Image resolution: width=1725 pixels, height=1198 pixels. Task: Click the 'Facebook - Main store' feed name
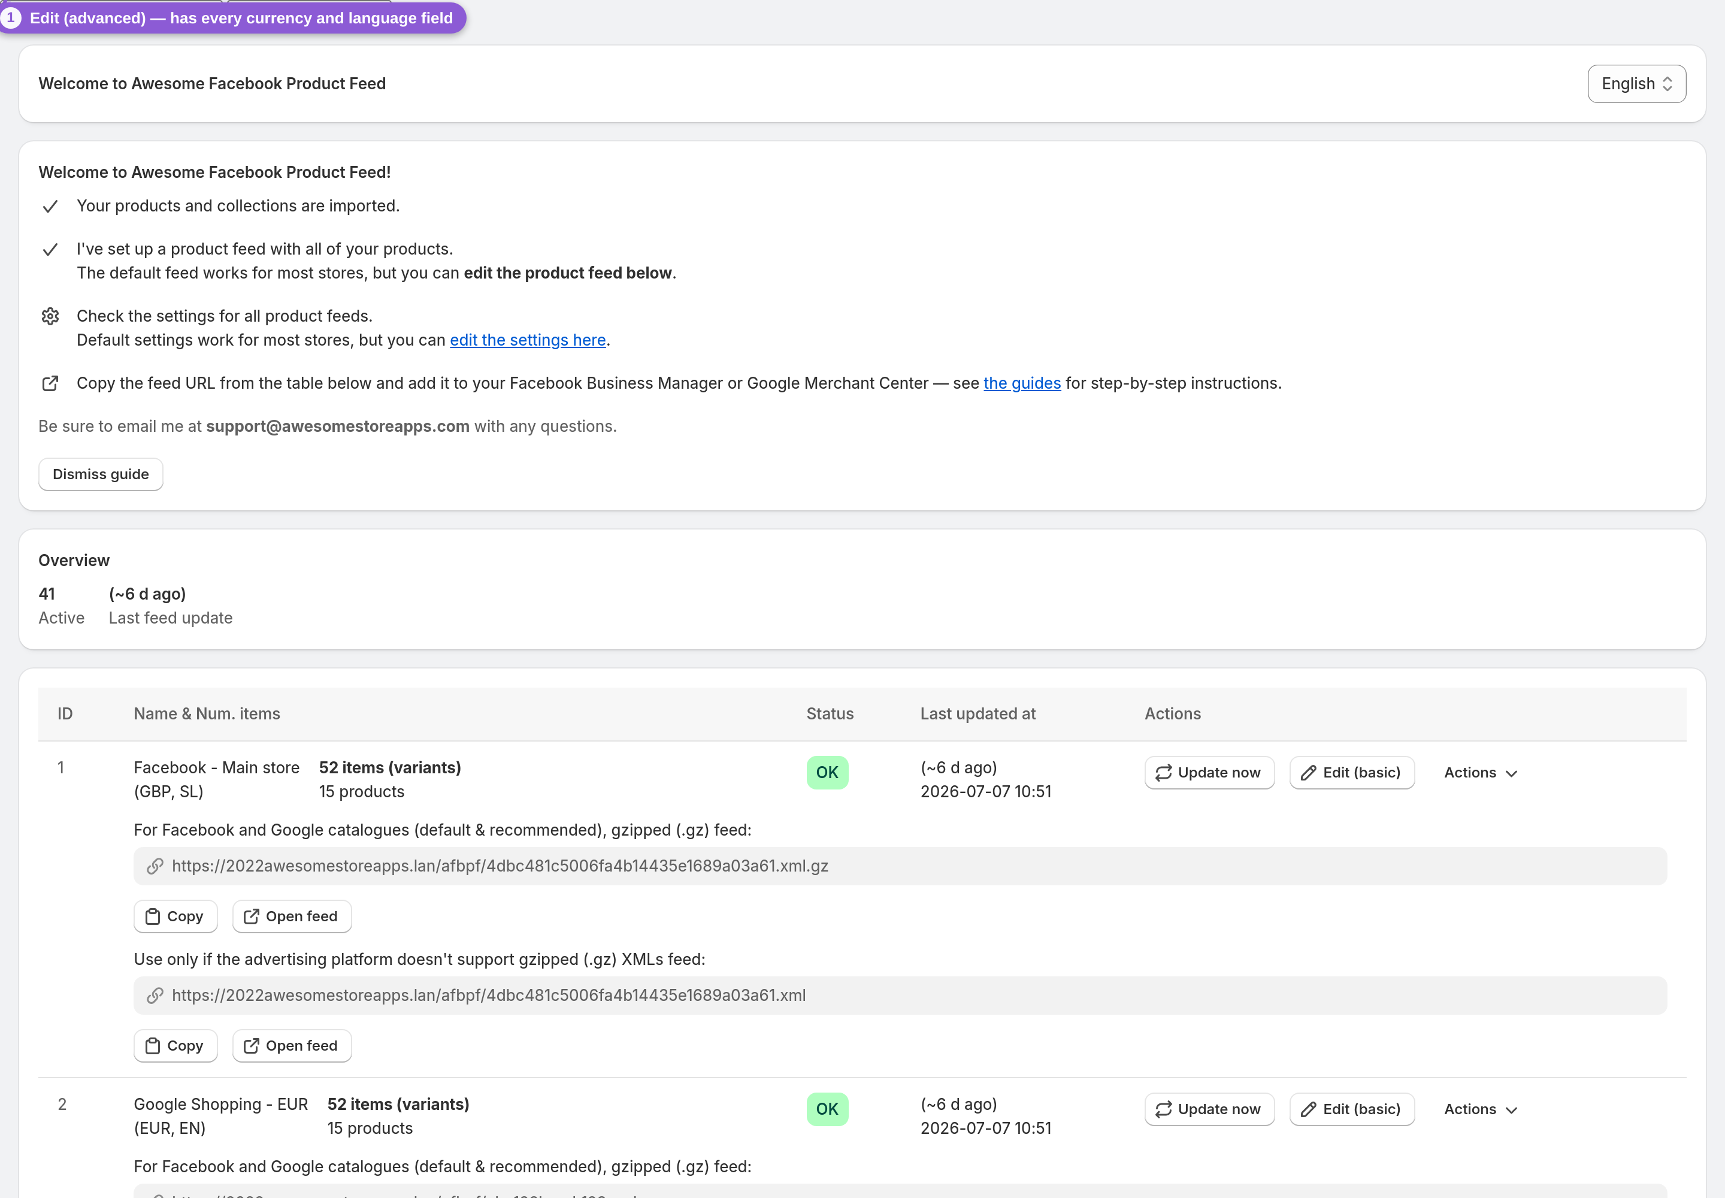(x=216, y=767)
